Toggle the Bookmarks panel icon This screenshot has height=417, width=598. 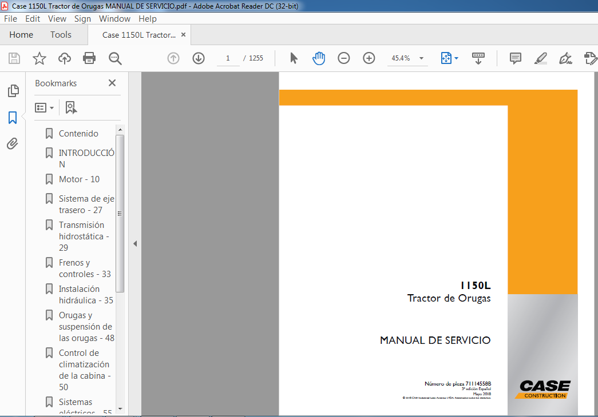point(13,118)
